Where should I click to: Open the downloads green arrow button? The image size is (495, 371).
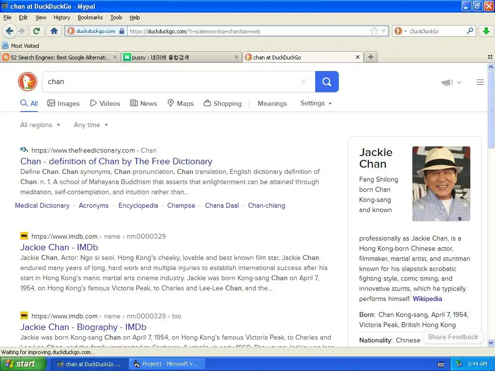pyautogui.click(x=486, y=31)
